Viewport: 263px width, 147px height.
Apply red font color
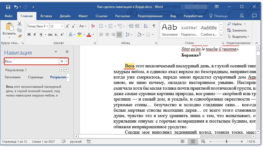click(x=89, y=35)
